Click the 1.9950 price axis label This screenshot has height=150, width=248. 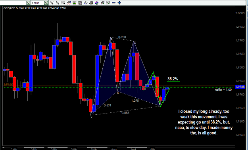pyautogui.click(x=240, y=27)
